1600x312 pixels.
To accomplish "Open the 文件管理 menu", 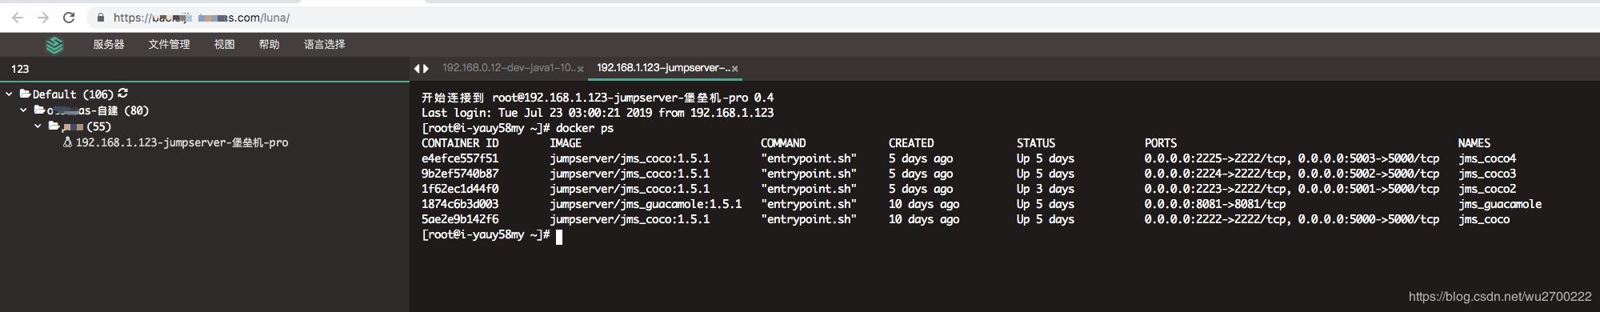I will coord(169,45).
